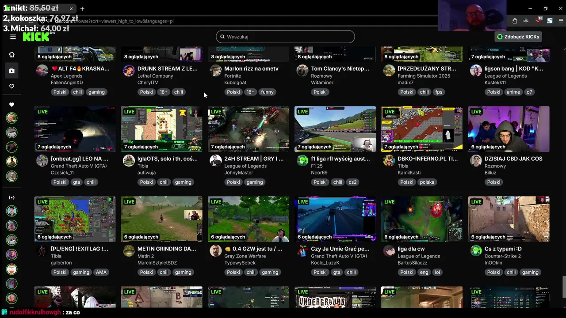Open browser extensions puzzle icon

click(x=515, y=21)
